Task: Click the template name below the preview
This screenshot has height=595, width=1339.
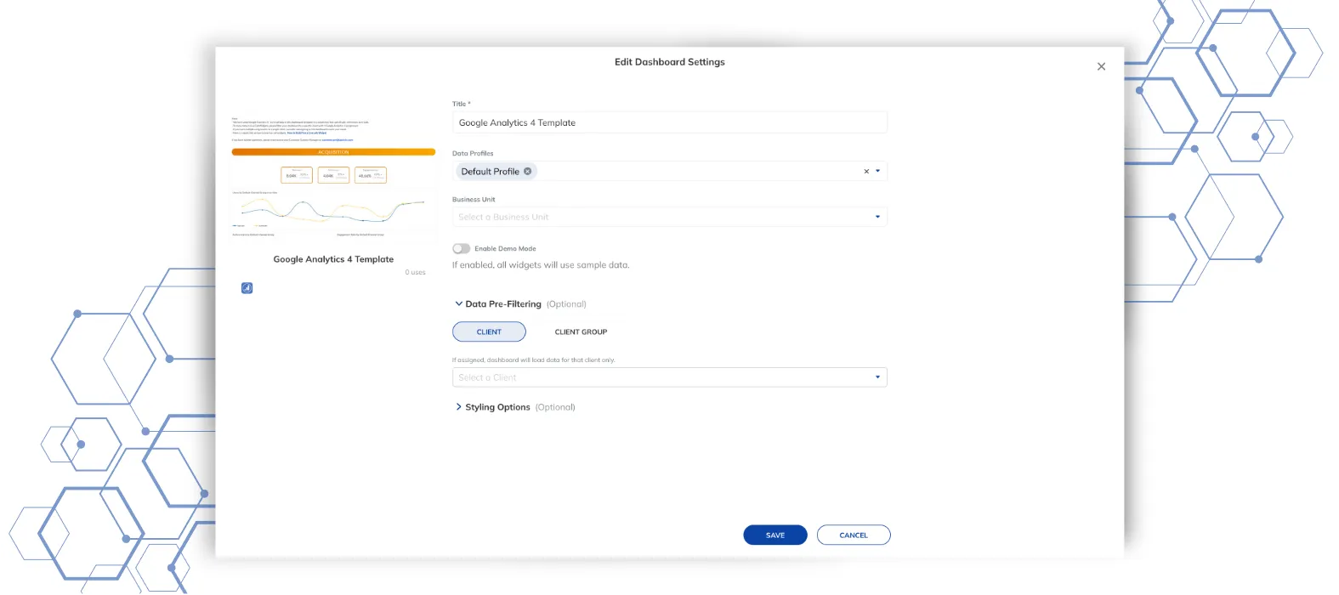Action: point(333,259)
